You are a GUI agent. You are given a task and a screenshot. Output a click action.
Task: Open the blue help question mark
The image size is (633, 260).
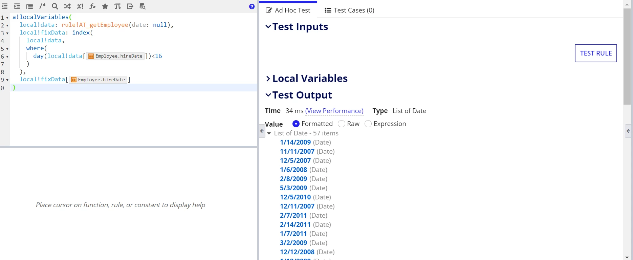(252, 6)
